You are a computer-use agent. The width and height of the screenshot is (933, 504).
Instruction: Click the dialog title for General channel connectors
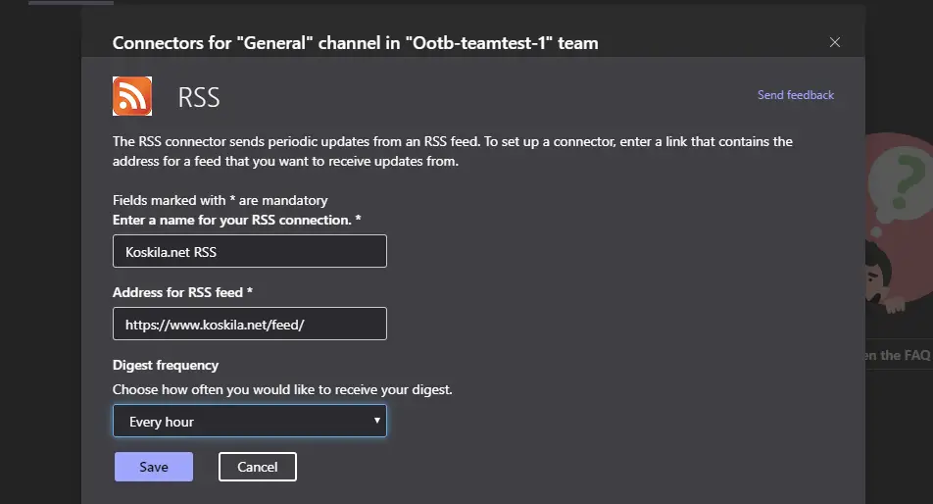(x=355, y=43)
